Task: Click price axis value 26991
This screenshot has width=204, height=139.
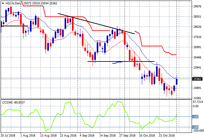Action: point(197,47)
